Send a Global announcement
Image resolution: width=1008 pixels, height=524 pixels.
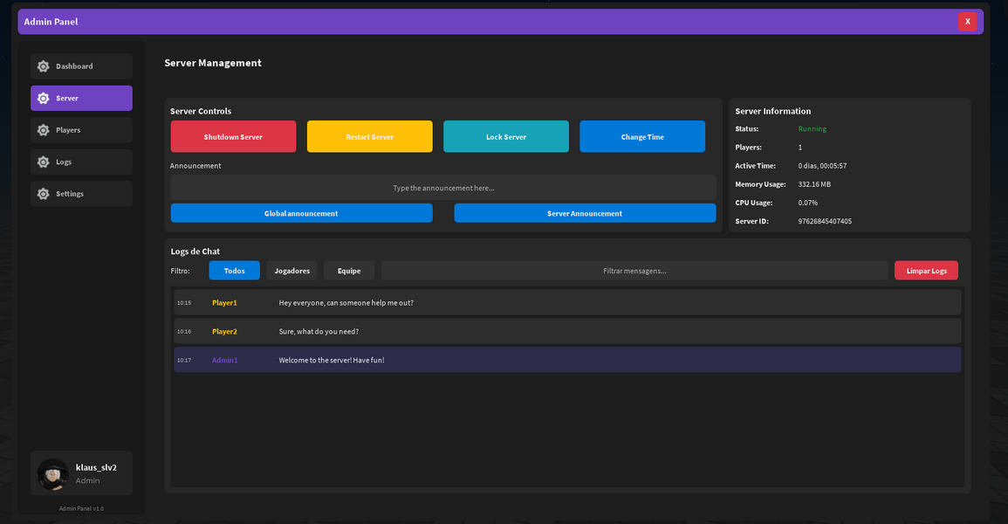pos(301,212)
